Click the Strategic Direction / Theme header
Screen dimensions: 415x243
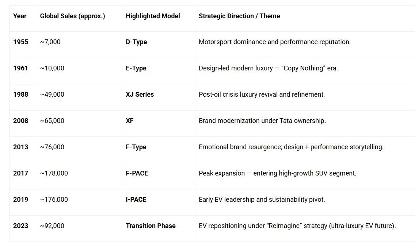click(x=239, y=16)
